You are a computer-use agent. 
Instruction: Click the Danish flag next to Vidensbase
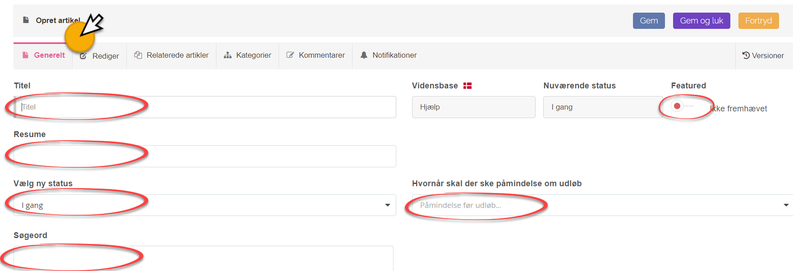click(x=468, y=86)
